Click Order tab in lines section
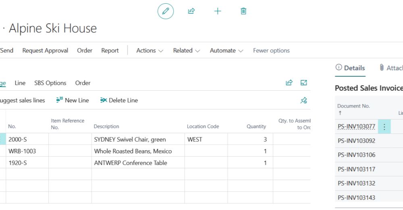403x210 pixels. [x=83, y=83]
